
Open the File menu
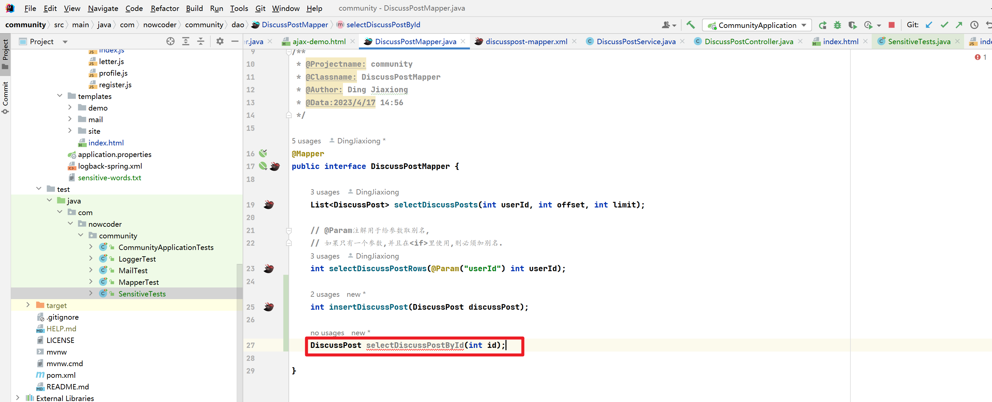click(30, 8)
